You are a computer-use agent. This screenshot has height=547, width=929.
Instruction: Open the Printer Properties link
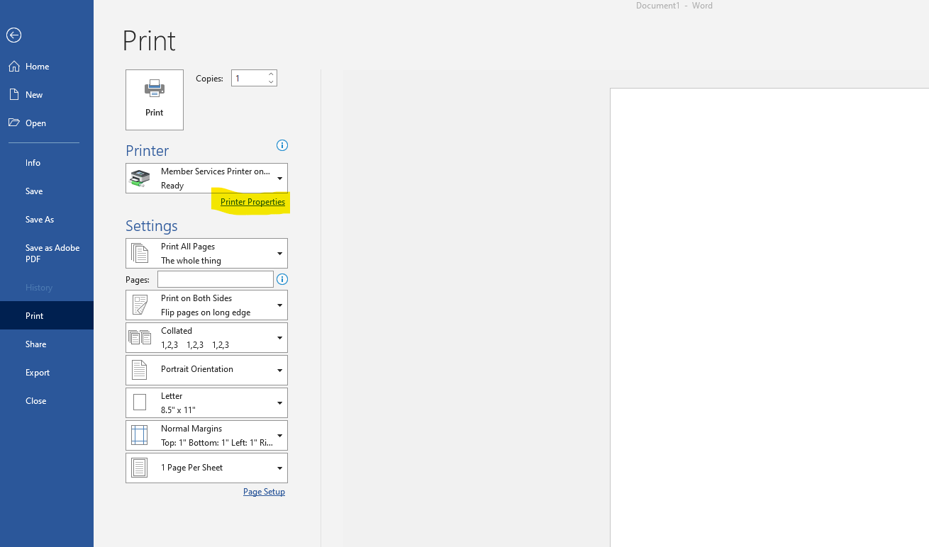coord(252,202)
